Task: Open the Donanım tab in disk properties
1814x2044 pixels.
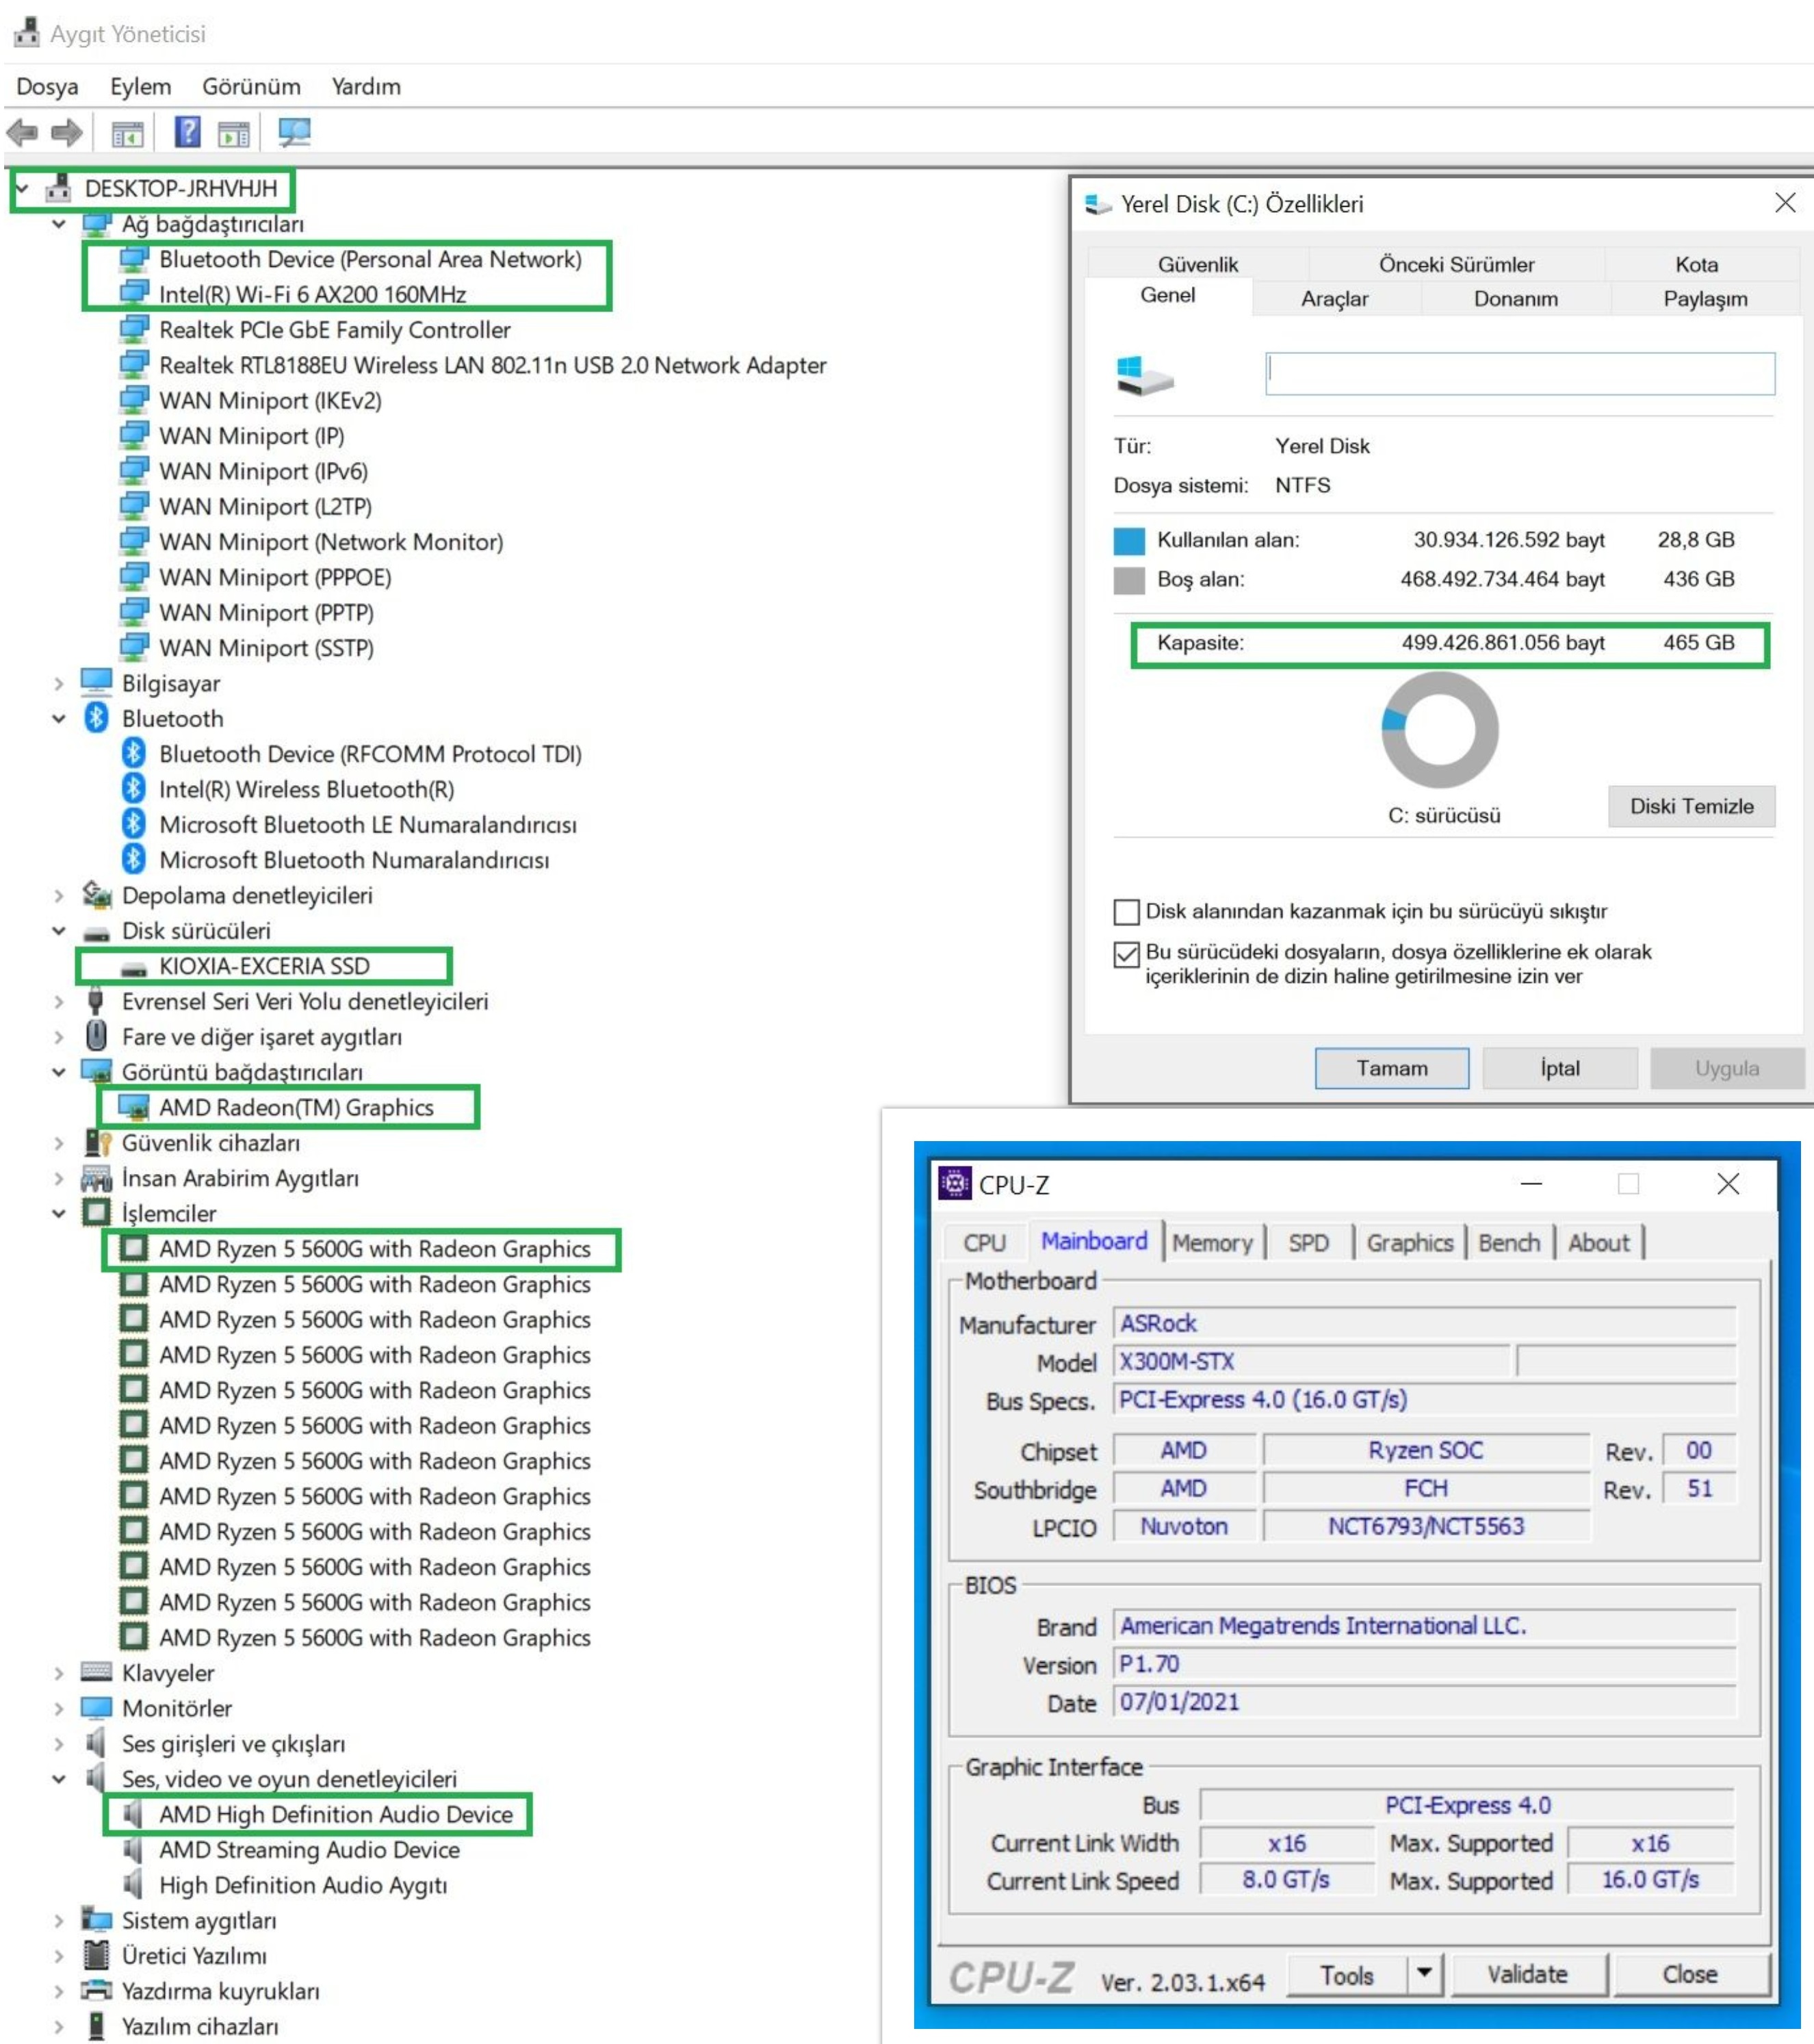Action: (x=1515, y=298)
